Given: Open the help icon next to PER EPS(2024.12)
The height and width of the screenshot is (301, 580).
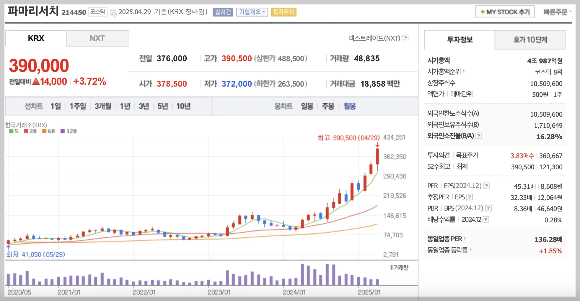Looking at the screenshot, I should pyautogui.click(x=487, y=186).
